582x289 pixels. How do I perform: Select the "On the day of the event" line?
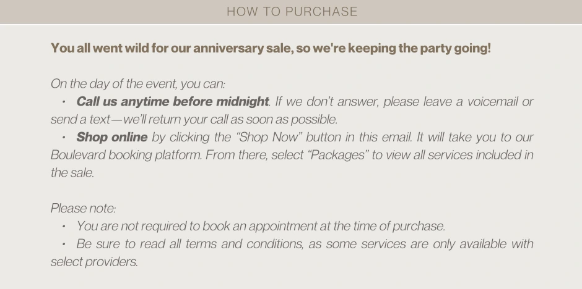[x=138, y=84]
